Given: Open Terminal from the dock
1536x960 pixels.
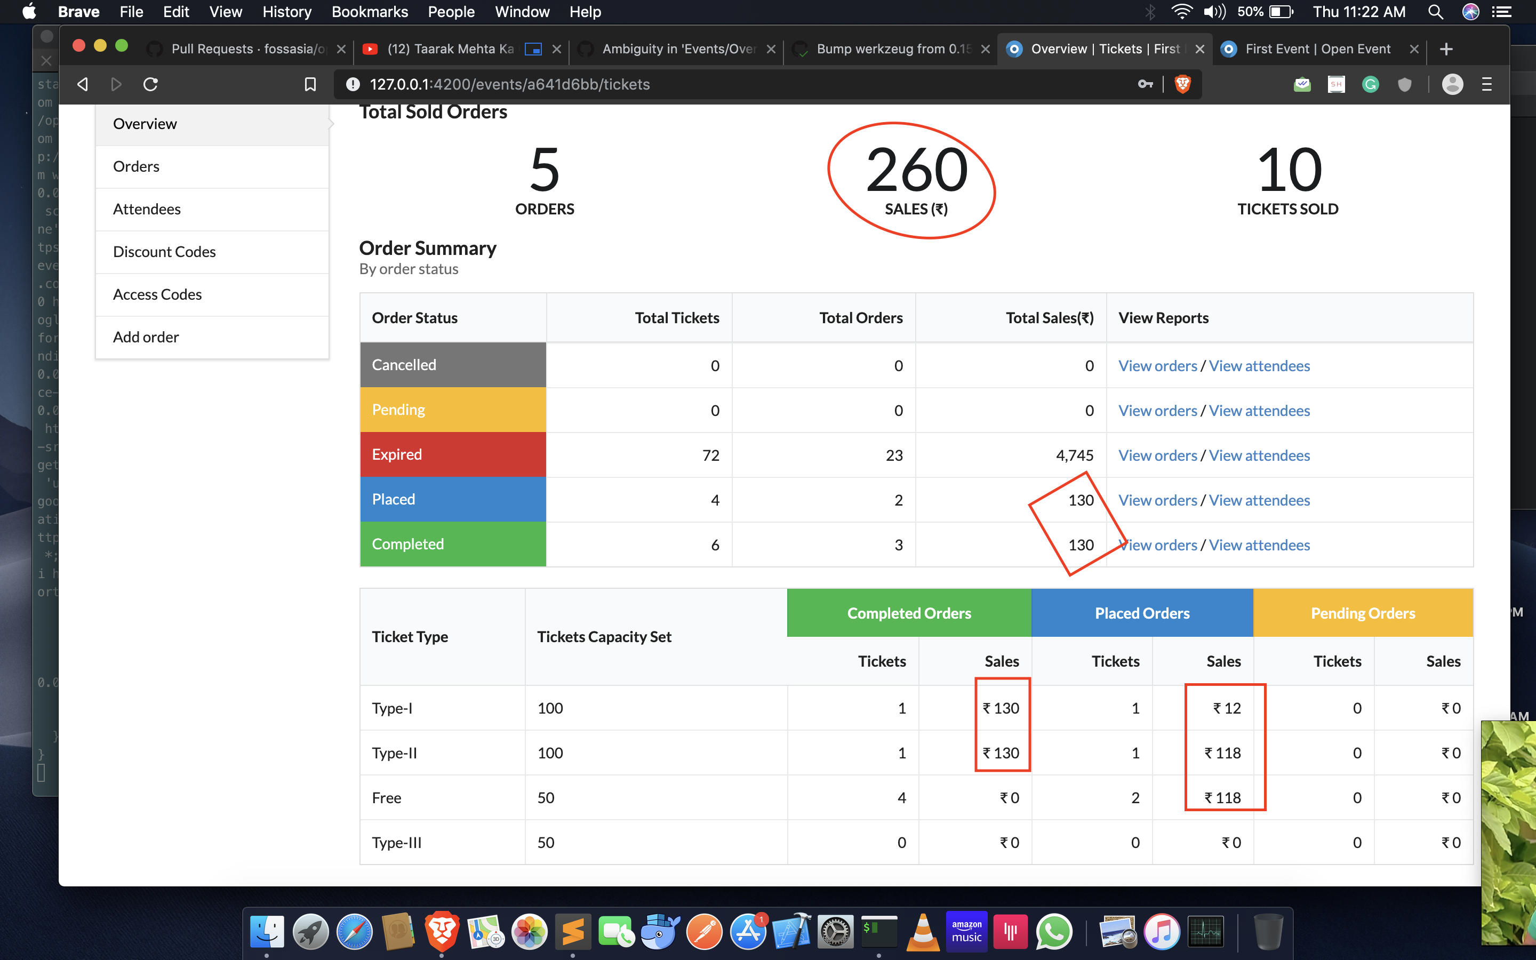Looking at the screenshot, I should click(x=879, y=932).
